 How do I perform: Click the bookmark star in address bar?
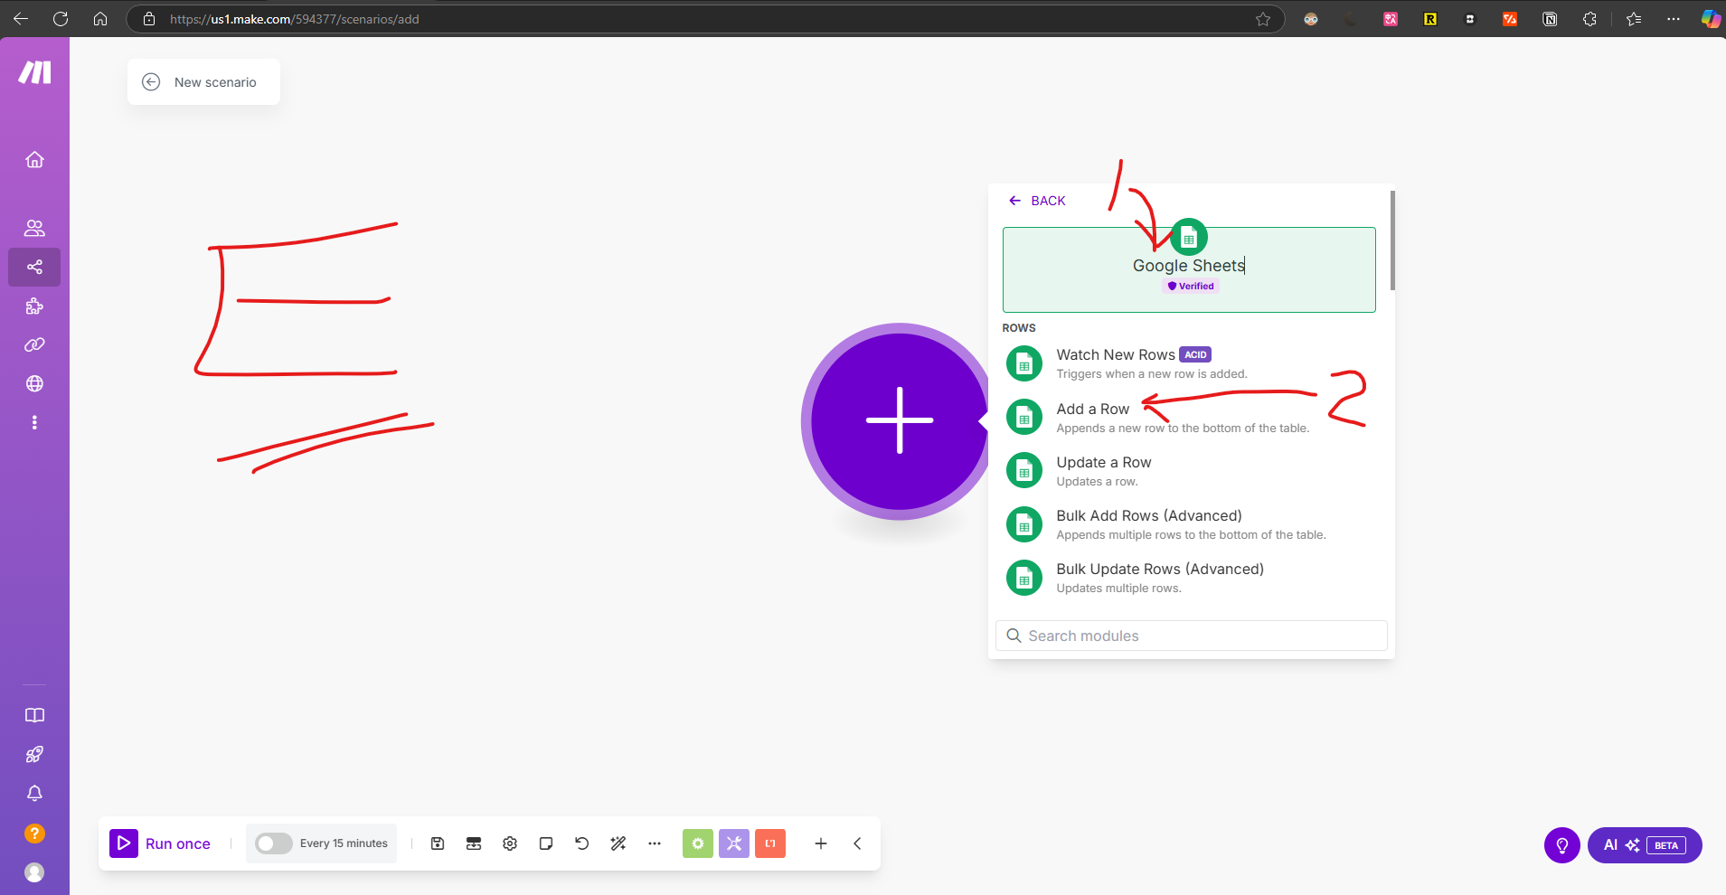pyautogui.click(x=1263, y=19)
